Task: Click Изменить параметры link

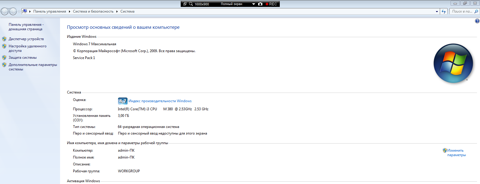Action: coord(456,153)
